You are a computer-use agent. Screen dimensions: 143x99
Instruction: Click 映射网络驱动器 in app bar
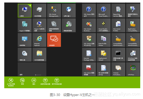click(x=45, y=81)
